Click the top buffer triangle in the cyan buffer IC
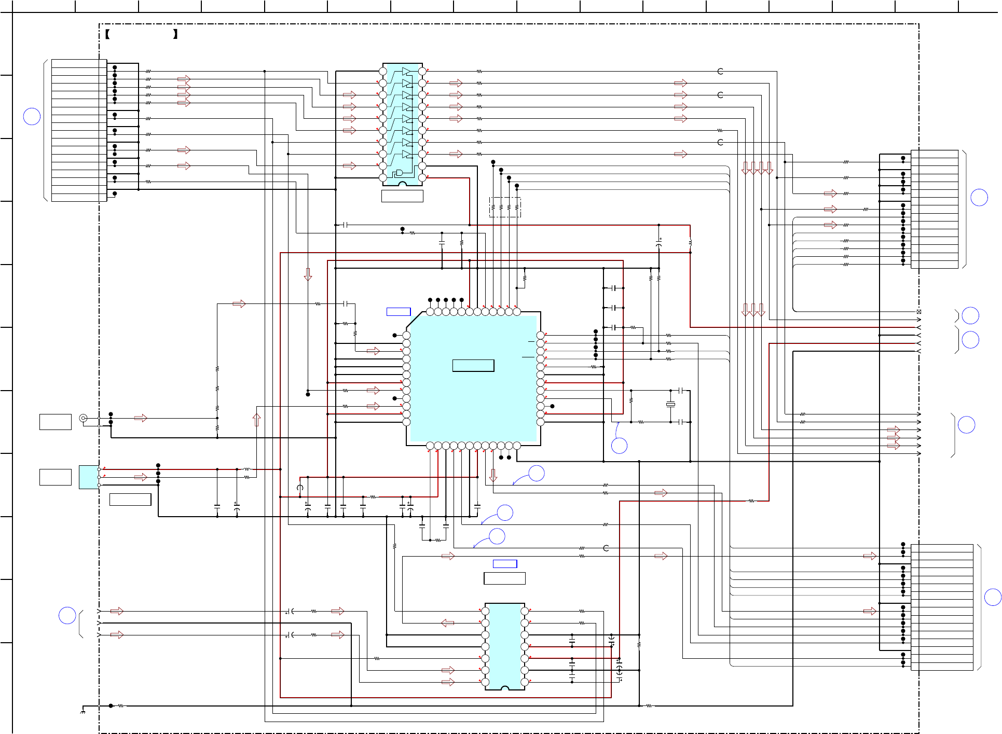This screenshot has width=1002, height=734. (x=406, y=72)
